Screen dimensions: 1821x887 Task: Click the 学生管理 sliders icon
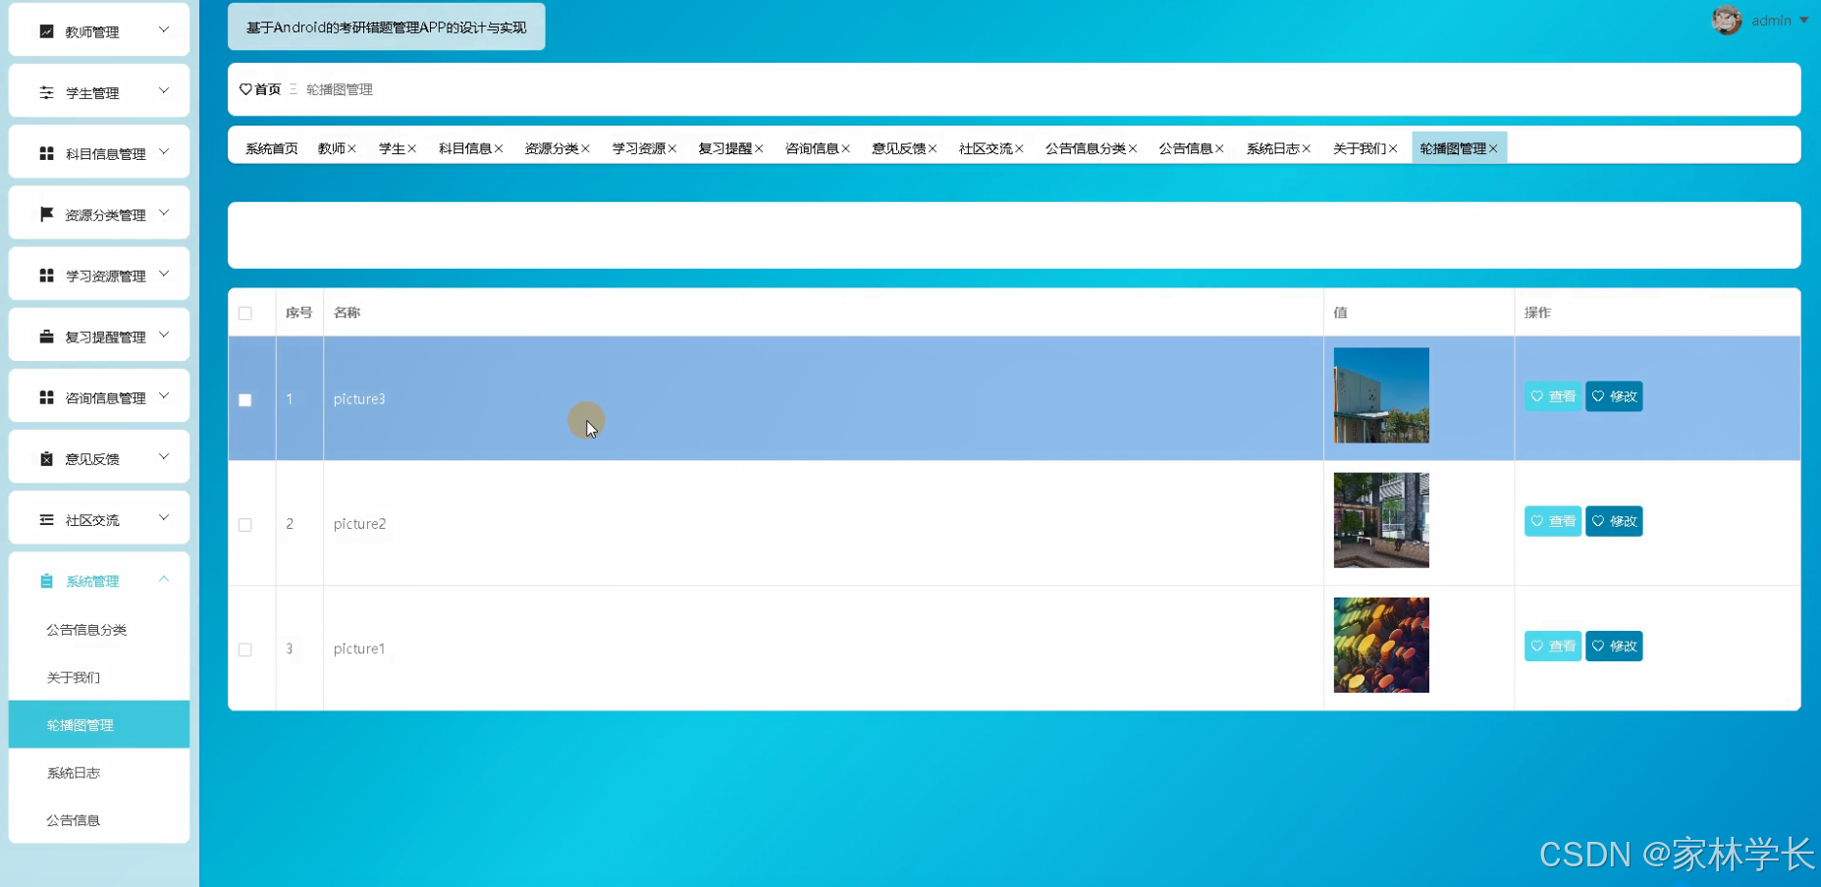[x=46, y=91]
